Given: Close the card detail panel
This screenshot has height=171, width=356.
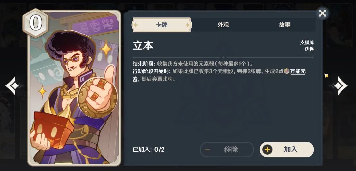Looking at the screenshot, I should click(322, 13).
